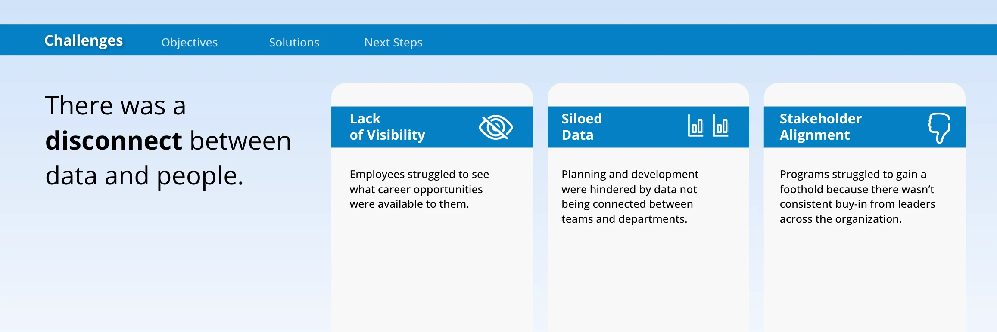Click the blue navigation bar's empty right side
The width and height of the screenshot is (997, 332).
pyautogui.click(x=711, y=40)
